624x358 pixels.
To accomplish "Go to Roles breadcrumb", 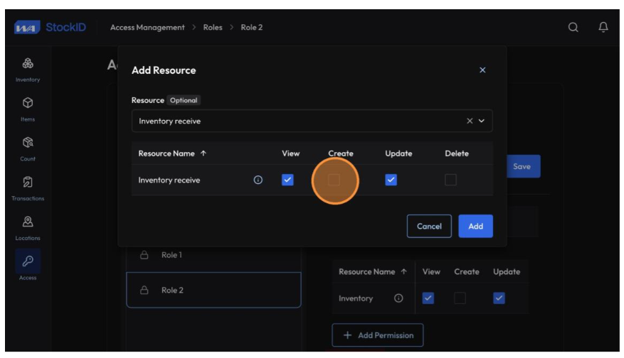I will [x=213, y=28].
